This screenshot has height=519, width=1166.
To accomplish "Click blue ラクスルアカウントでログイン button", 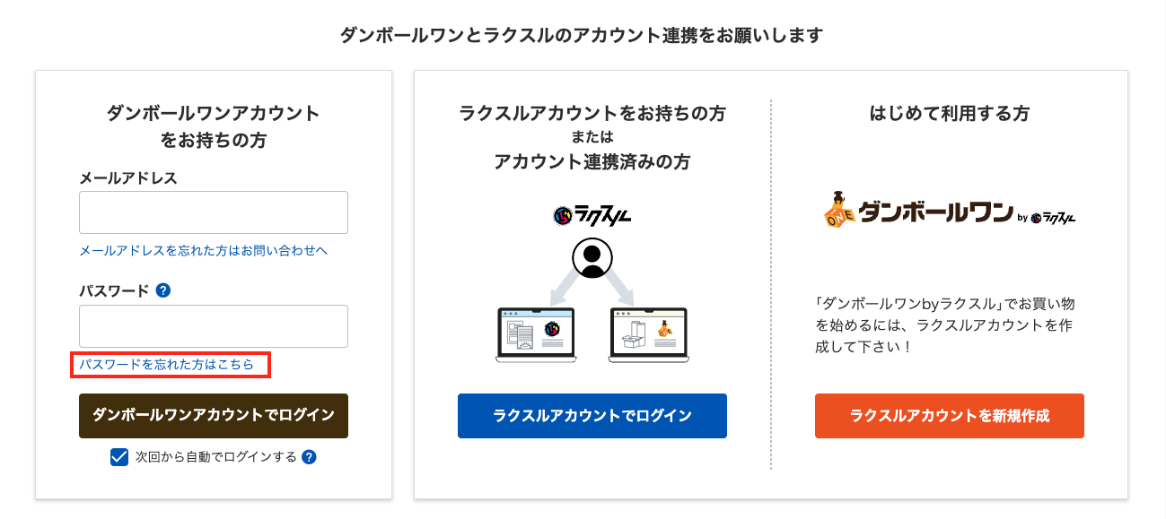I will (x=592, y=416).
